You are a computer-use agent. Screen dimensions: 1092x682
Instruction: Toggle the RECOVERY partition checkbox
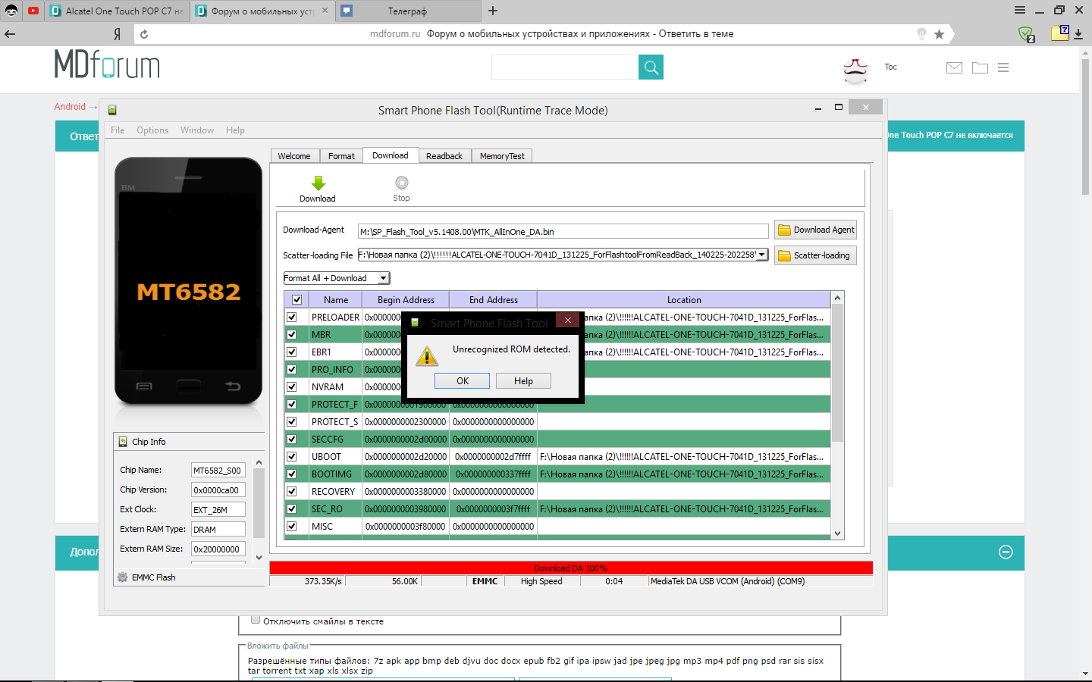coord(291,491)
